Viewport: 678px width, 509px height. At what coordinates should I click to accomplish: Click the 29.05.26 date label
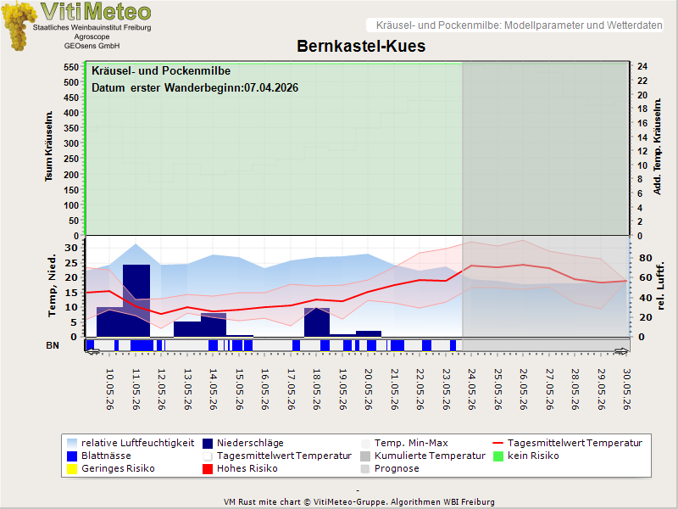click(601, 389)
